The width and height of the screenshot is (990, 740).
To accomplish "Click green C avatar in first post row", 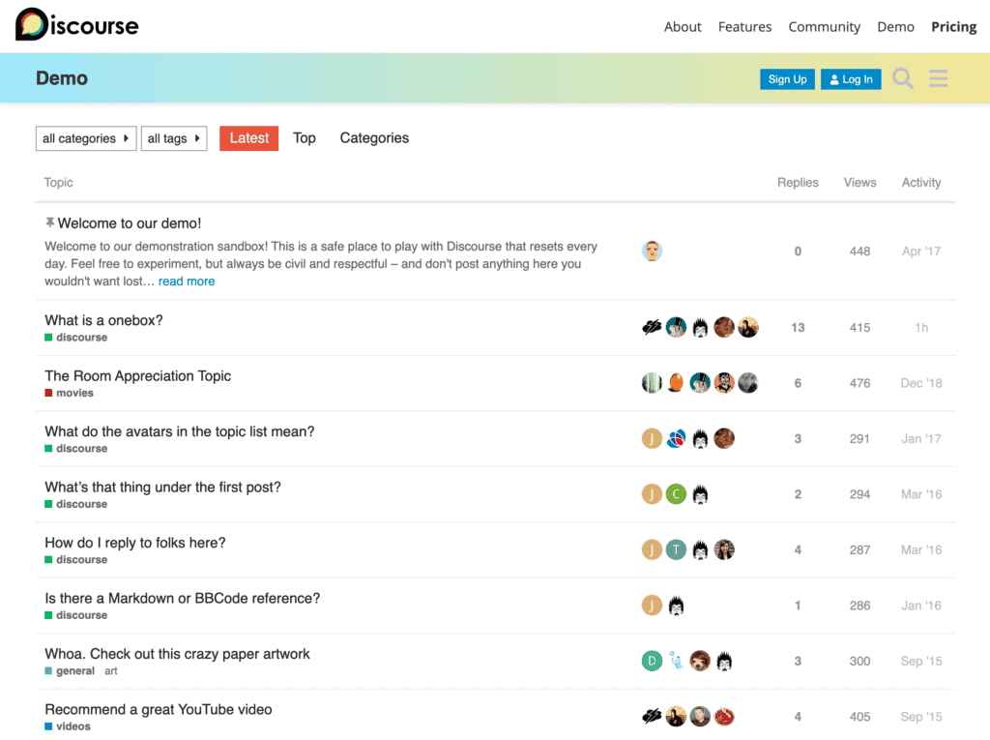I will (676, 494).
